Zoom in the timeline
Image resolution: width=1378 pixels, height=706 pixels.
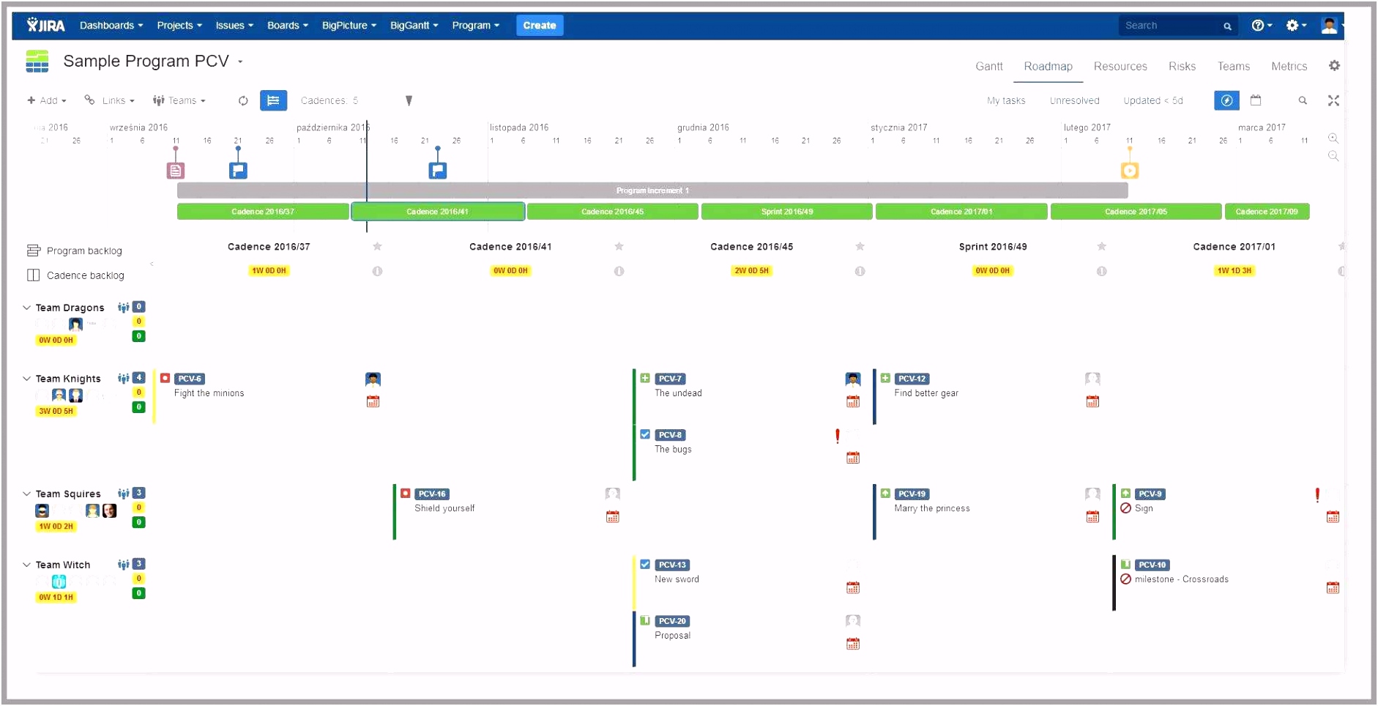tap(1333, 138)
